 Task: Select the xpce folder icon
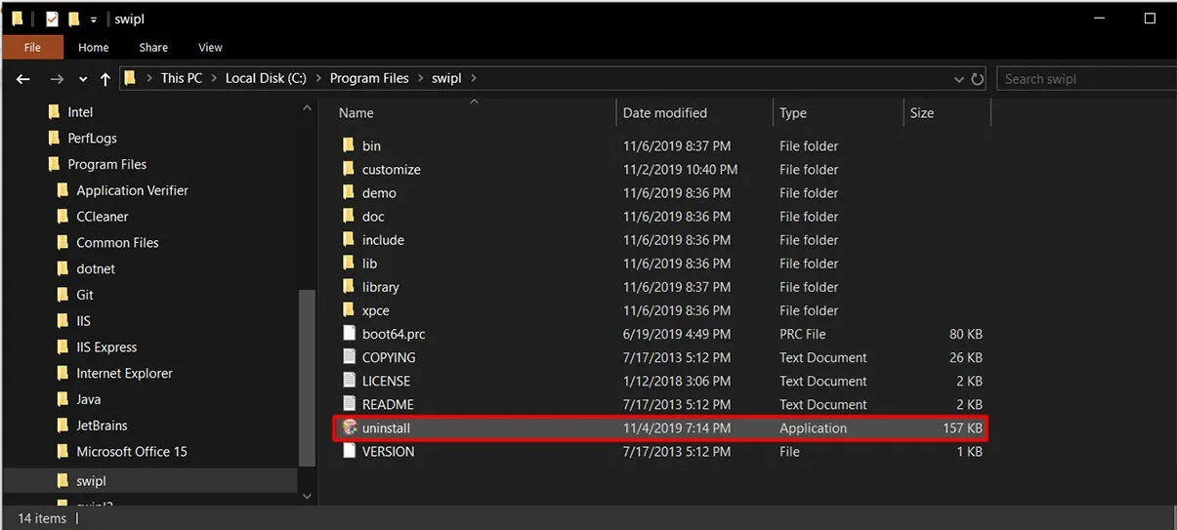(350, 309)
